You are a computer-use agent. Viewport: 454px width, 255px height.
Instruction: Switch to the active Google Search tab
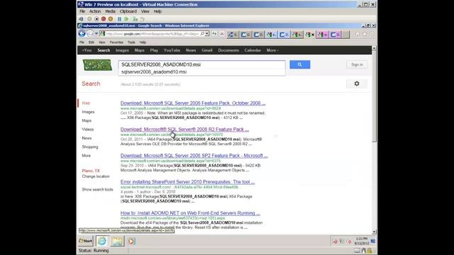pos(309,35)
